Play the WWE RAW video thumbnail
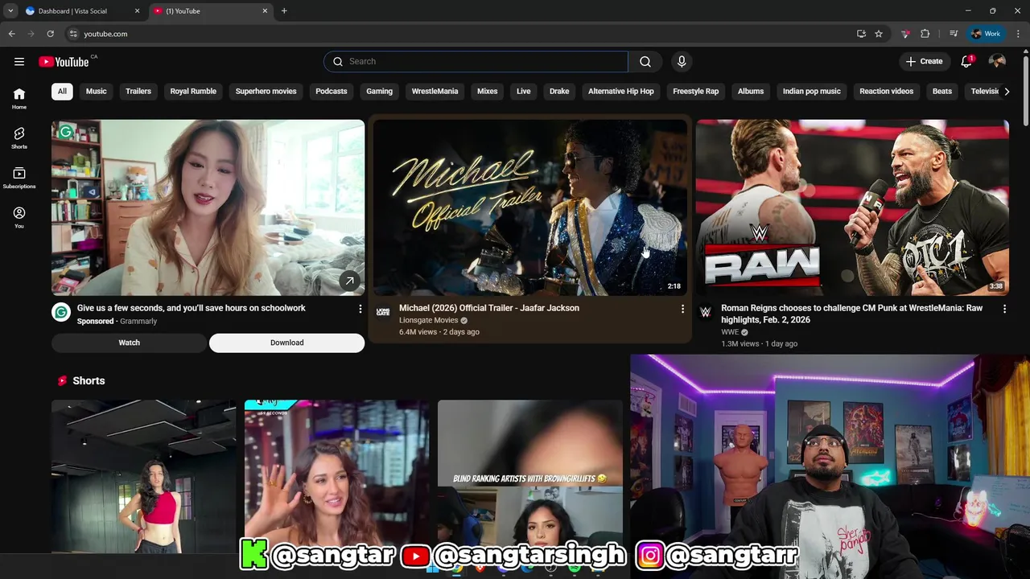Screen dimensions: 1030x579 coord(852,207)
